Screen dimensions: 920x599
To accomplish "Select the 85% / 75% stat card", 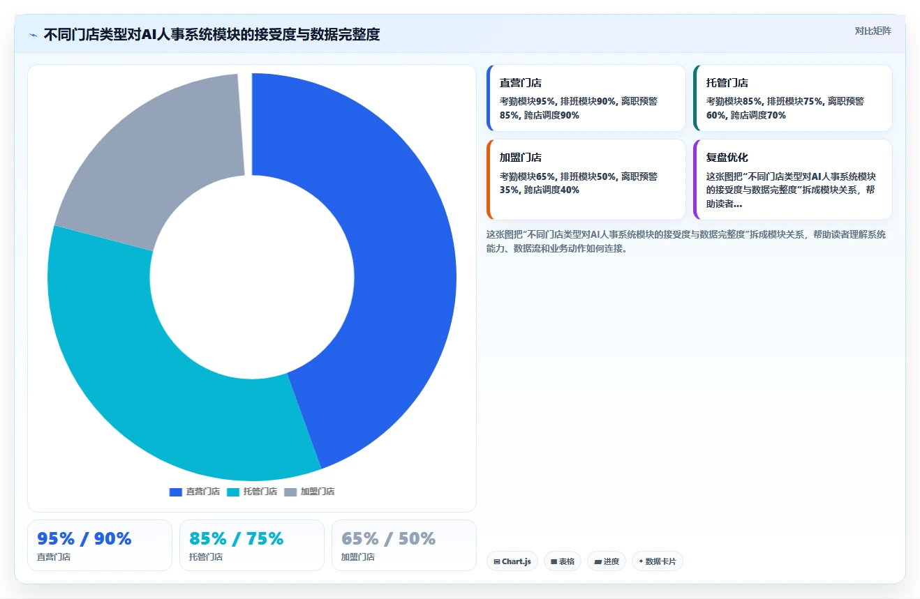I will tap(252, 545).
